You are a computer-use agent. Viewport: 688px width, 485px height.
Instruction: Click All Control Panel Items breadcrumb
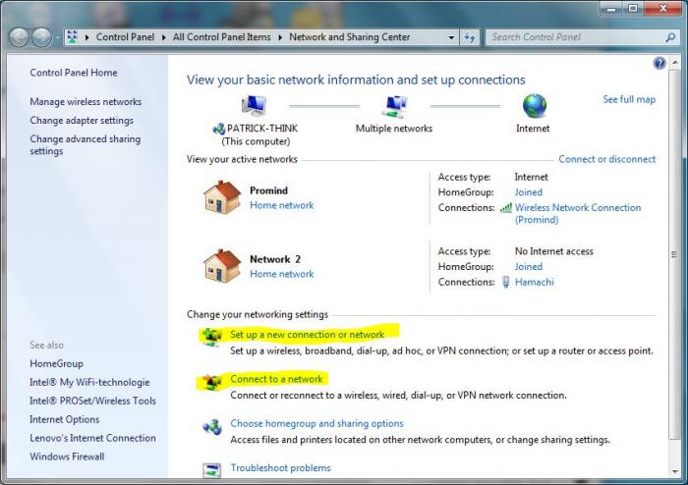tap(221, 37)
